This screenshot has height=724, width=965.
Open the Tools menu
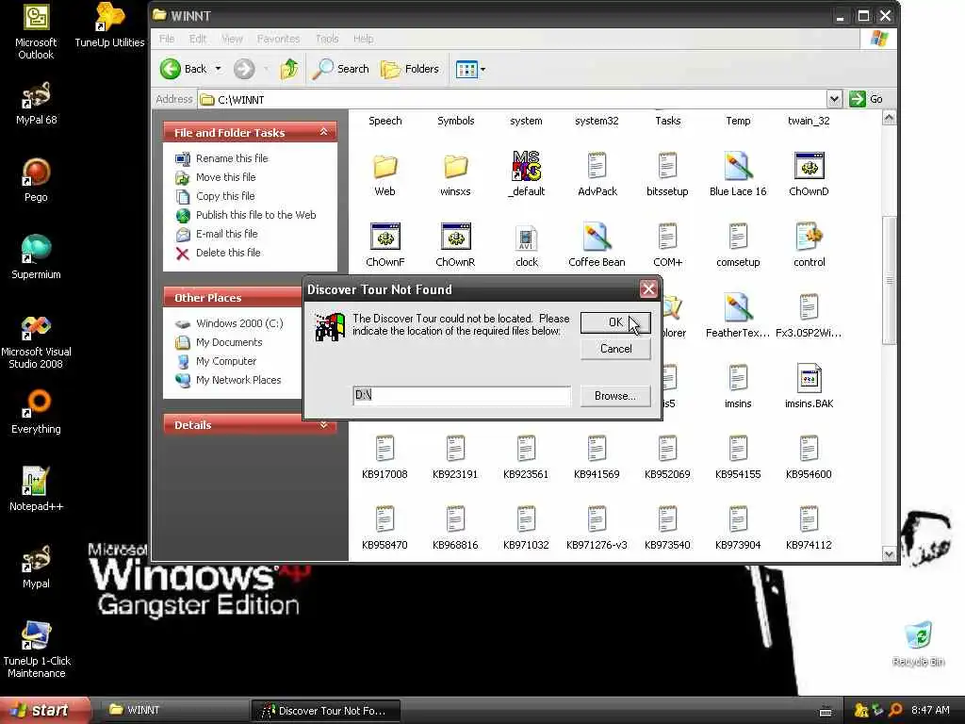(x=327, y=39)
